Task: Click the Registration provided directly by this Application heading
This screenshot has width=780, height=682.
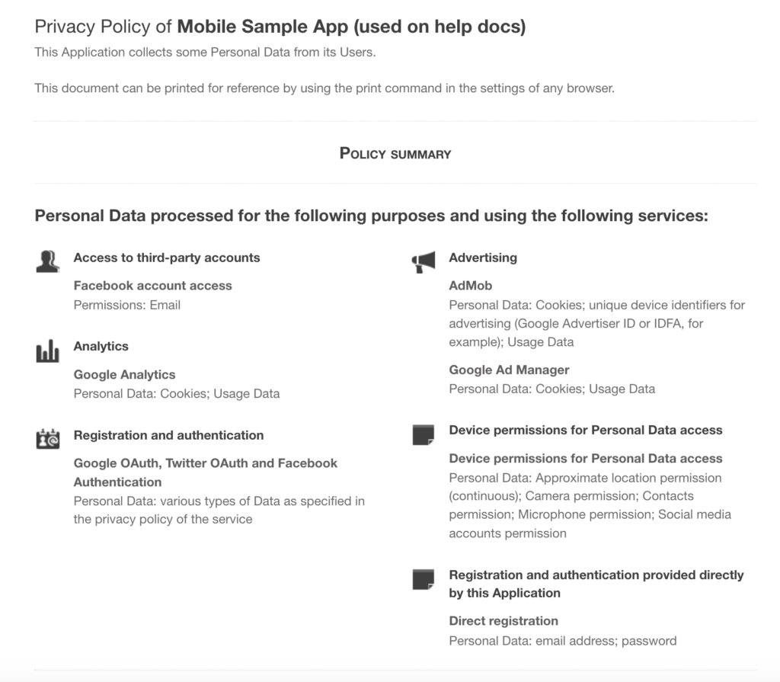Action: [x=596, y=584]
